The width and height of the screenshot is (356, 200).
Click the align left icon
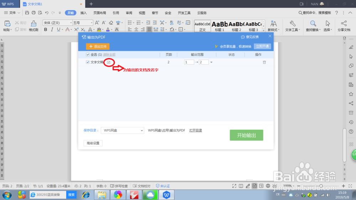click(x=130, y=30)
